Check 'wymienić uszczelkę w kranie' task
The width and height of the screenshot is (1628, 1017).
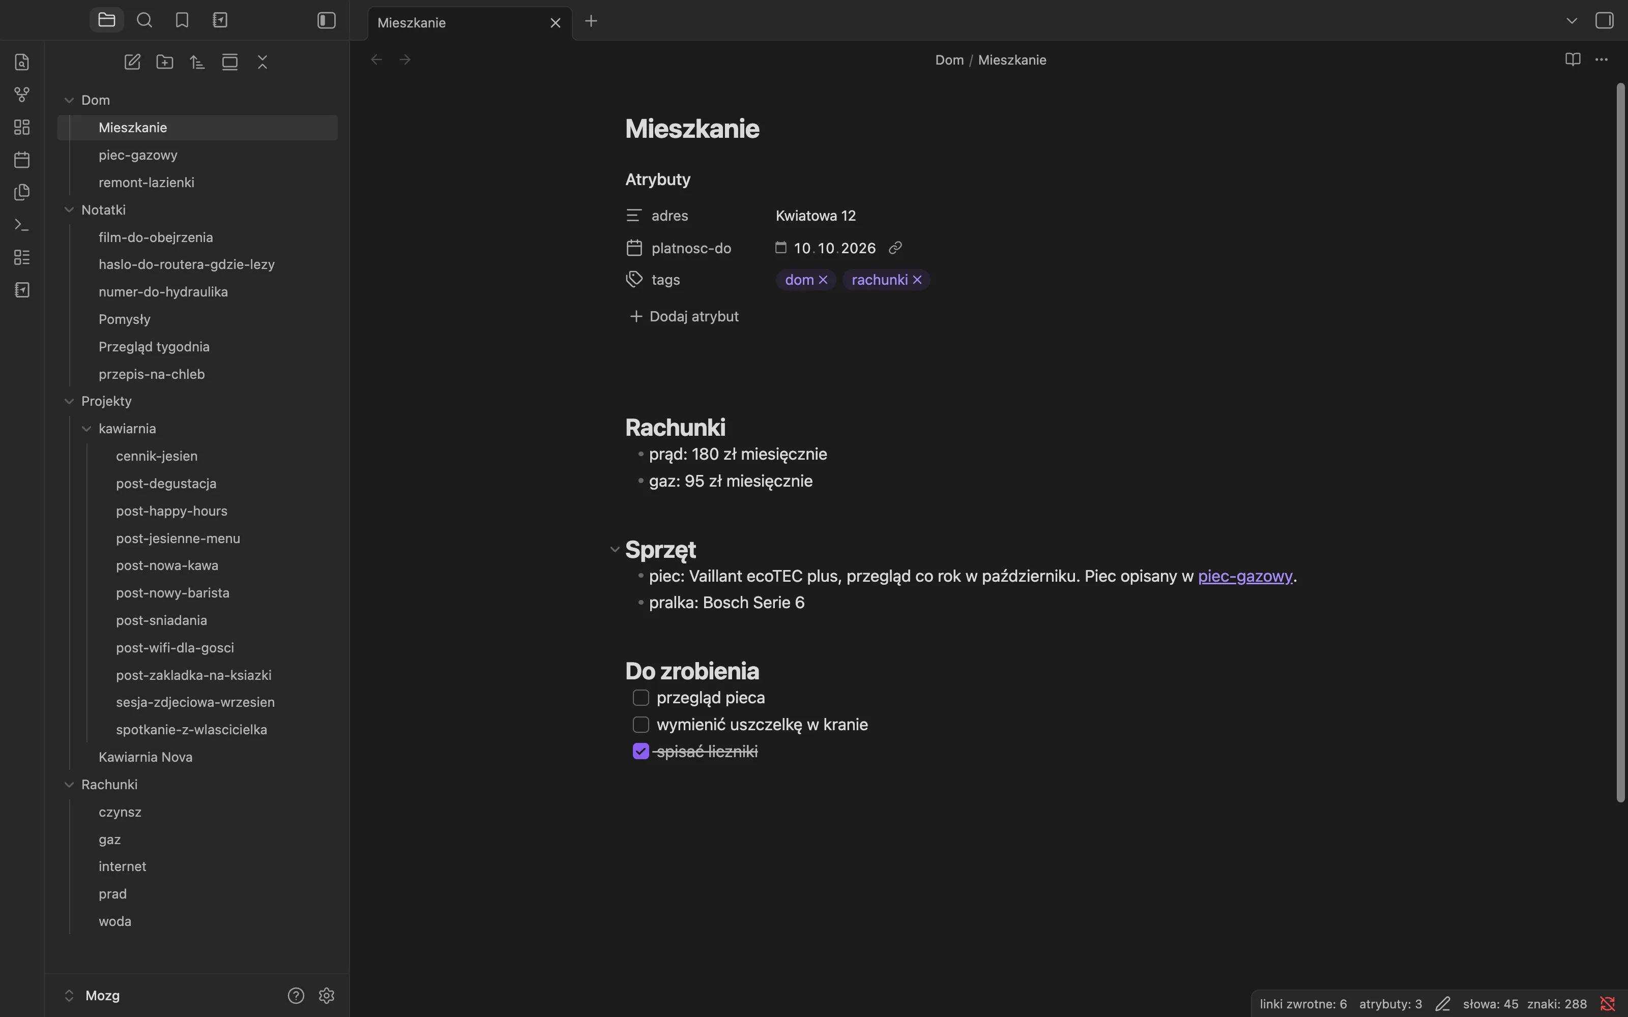pos(641,725)
